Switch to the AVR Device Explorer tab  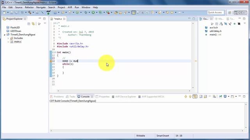(x=124, y=96)
